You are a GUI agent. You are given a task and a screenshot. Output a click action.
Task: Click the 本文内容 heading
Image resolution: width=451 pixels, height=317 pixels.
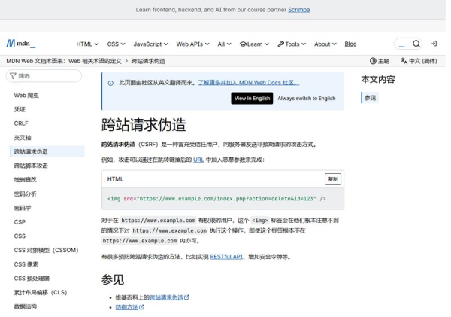point(377,79)
